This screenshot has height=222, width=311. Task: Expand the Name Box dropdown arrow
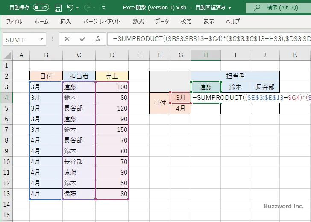(x=42, y=39)
